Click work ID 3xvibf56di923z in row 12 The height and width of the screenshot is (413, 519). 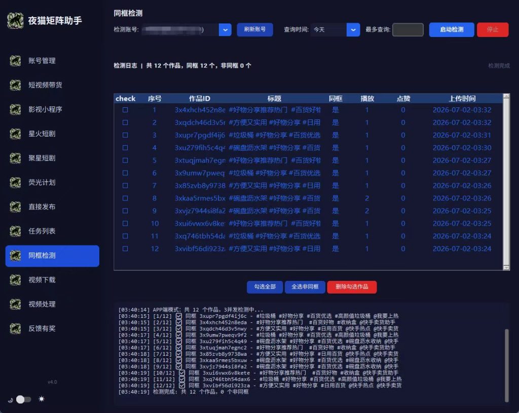(200, 249)
